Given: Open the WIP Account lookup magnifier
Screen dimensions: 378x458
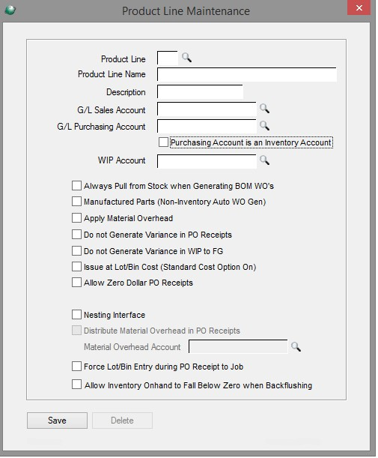Looking at the screenshot, I should pyautogui.click(x=264, y=160).
